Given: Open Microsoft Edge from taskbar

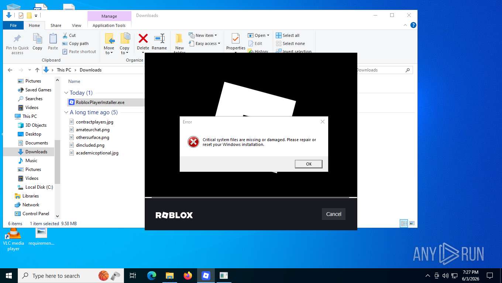Looking at the screenshot, I should pyautogui.click(x=152, y=276).
